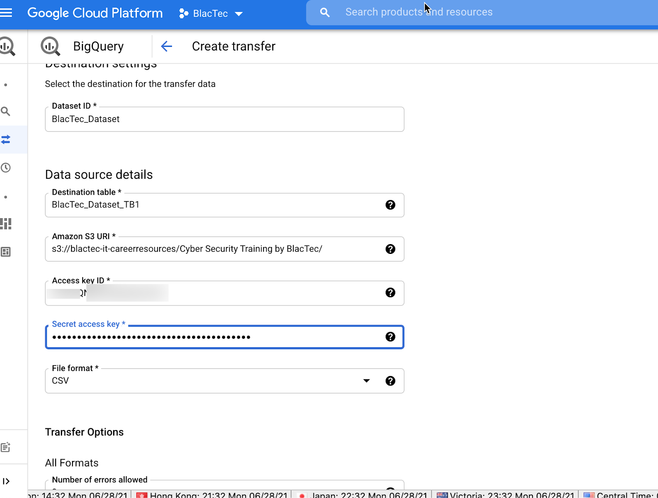Show help for File format
658x498 pixels.
[x=390, y=381]
